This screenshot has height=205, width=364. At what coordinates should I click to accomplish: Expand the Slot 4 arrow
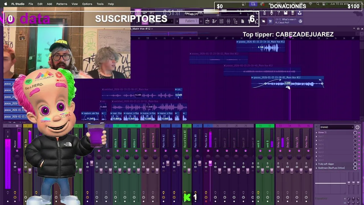point(316,144)
